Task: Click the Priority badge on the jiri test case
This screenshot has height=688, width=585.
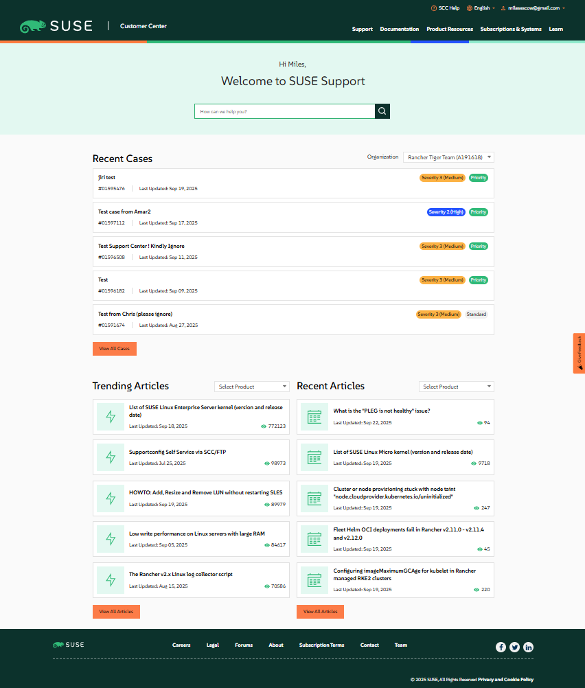Action: (x=478, y=177)
